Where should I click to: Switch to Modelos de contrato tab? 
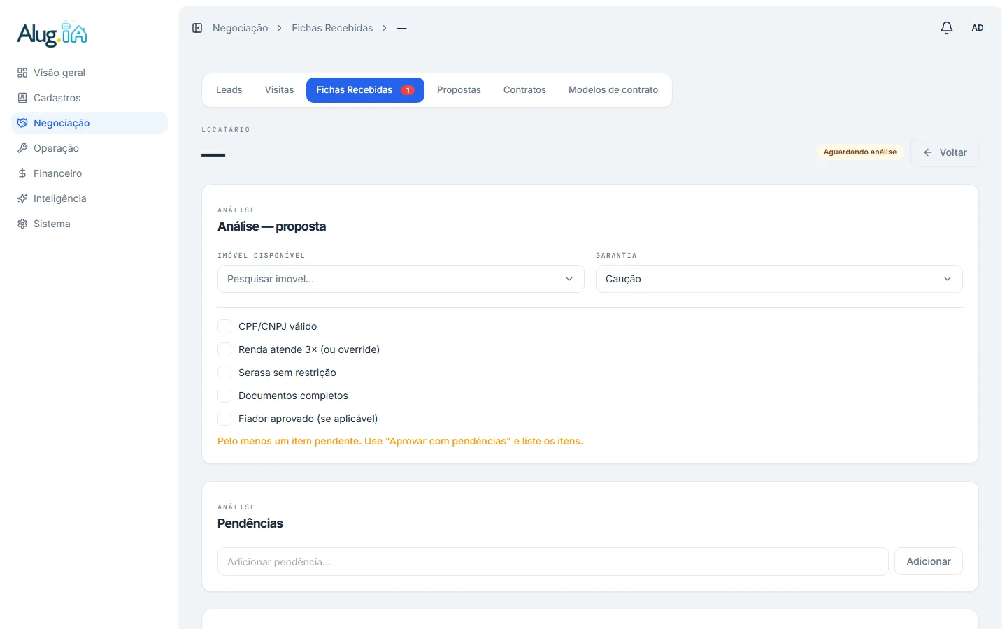pyautogui.click(x=613, y=90)
